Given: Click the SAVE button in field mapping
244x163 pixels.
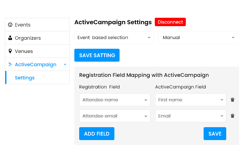Looking at the screenshot, I should [x=215, y=134].
